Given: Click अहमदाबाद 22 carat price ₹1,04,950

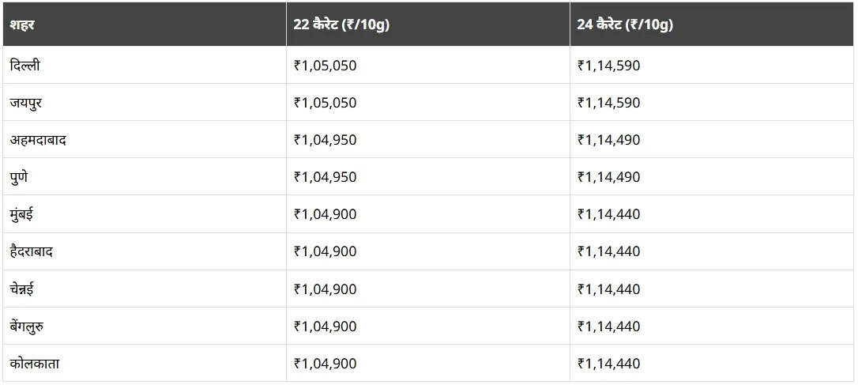Looking at the screenshot, I should [325, 140].
